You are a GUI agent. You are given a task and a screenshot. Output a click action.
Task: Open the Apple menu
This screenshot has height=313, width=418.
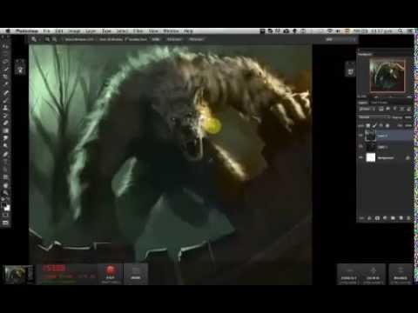8,30
